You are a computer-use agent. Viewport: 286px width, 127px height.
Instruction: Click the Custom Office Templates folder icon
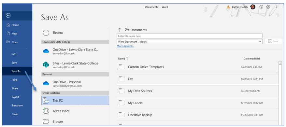coord(122,67)
